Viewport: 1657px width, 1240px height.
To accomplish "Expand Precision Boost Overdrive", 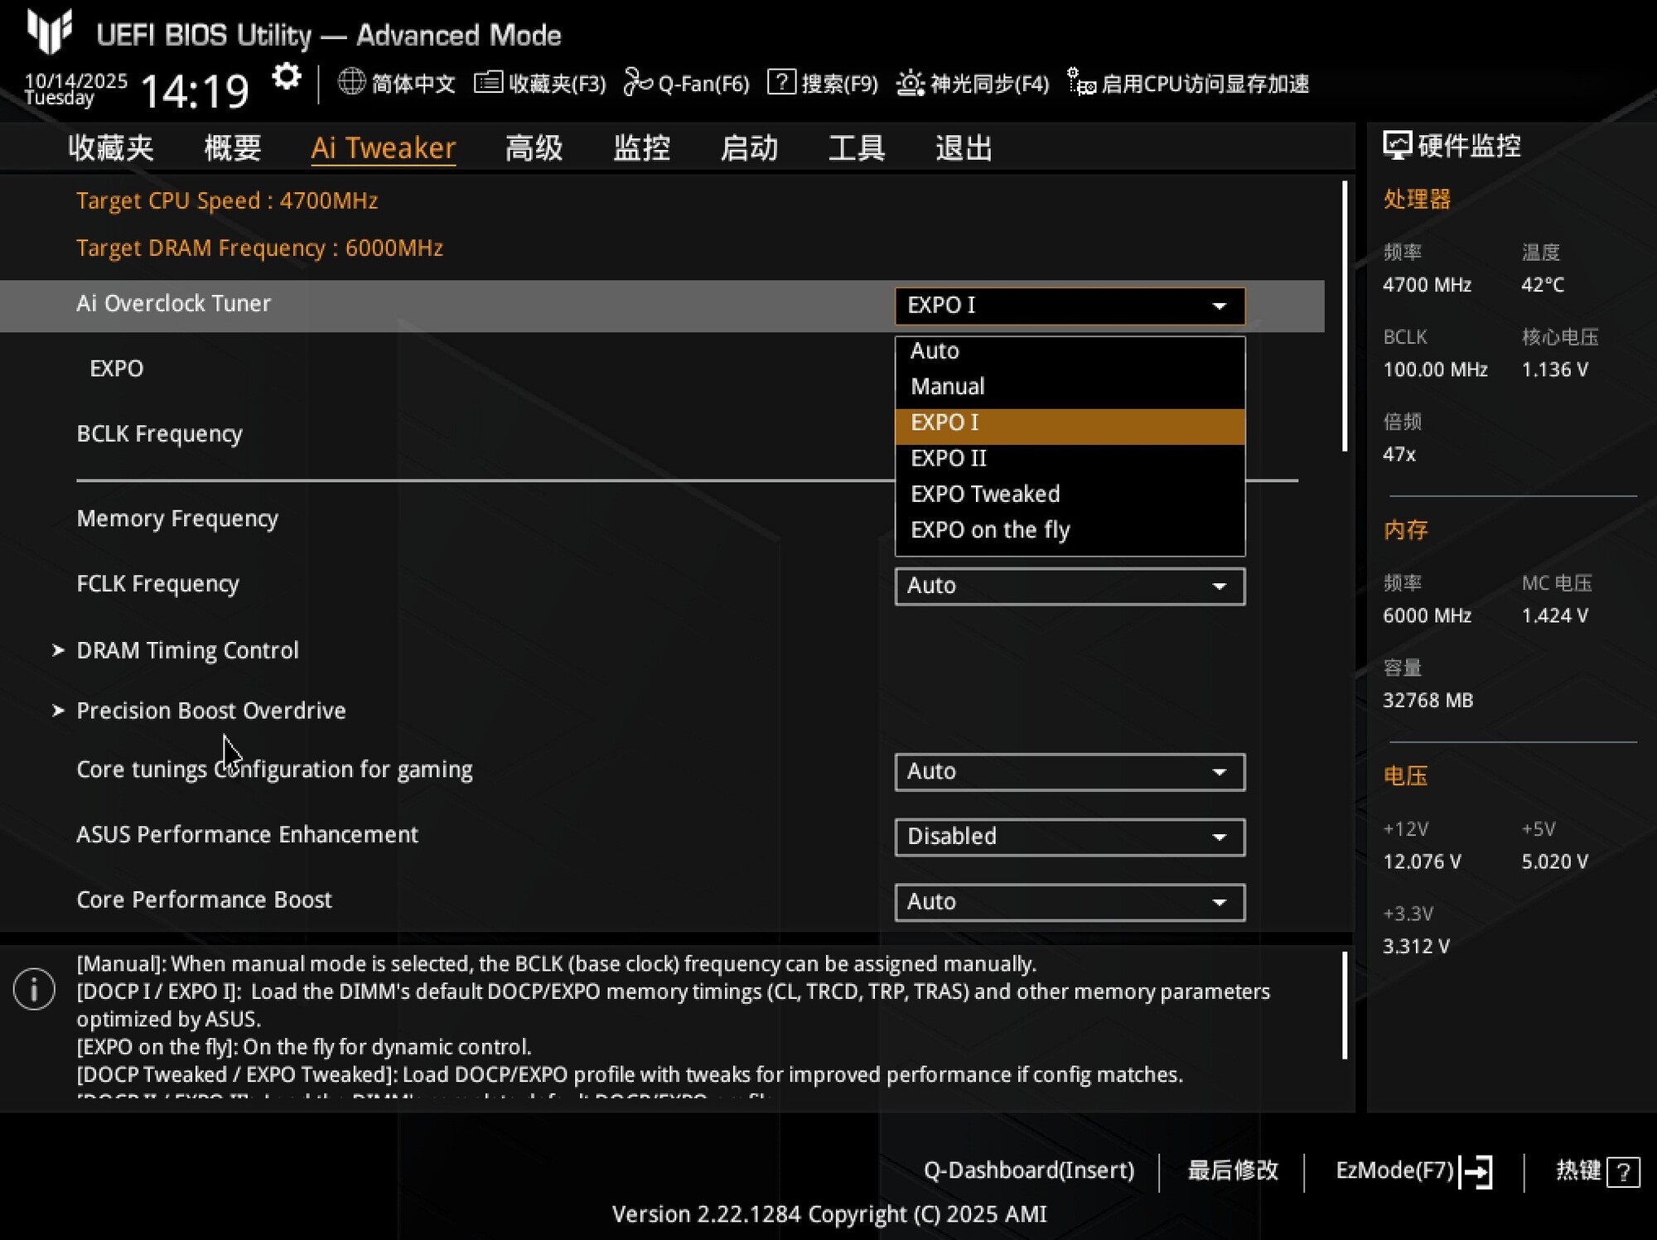I will [211, 710].
